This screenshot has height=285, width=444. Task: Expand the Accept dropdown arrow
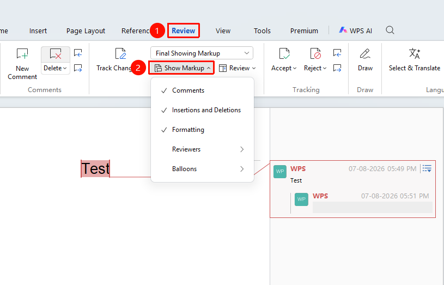295,68
